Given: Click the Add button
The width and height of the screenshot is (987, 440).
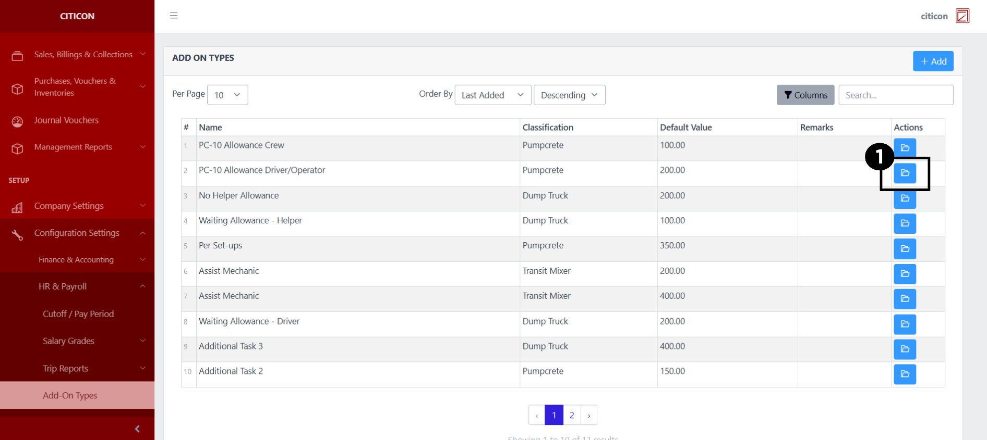Looking at the screenshot, I should click(x=933, y=61).
